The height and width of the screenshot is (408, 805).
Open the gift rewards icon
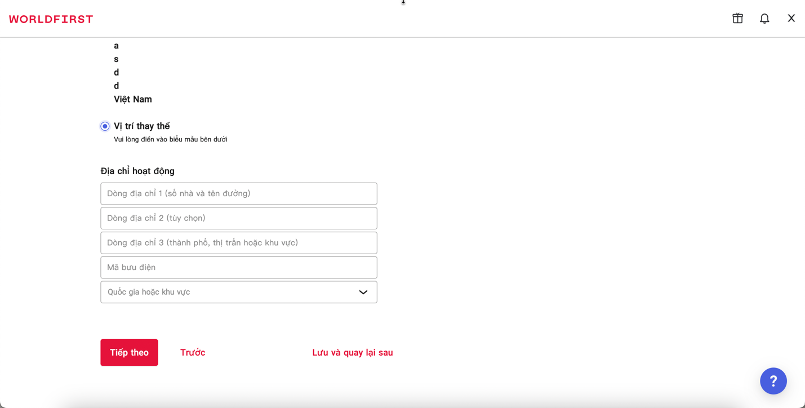coord(737,19)
